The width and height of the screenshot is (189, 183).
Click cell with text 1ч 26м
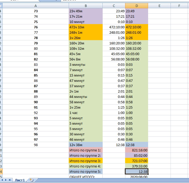tap(86, 38)
